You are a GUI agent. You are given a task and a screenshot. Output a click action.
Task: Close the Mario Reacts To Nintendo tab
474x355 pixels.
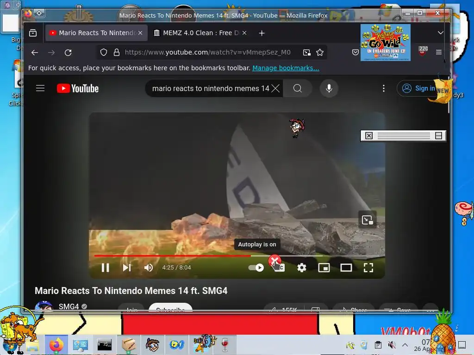[x=140, y=33]
